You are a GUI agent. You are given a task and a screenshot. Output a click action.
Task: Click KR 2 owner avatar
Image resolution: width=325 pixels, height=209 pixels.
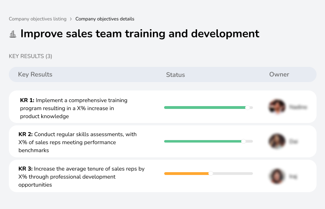tap(277, 141)
